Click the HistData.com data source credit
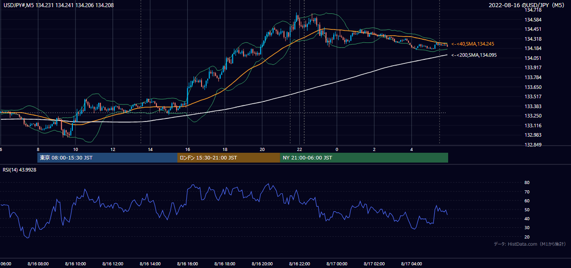Screen dimensions: 571x268 point(530,244)
